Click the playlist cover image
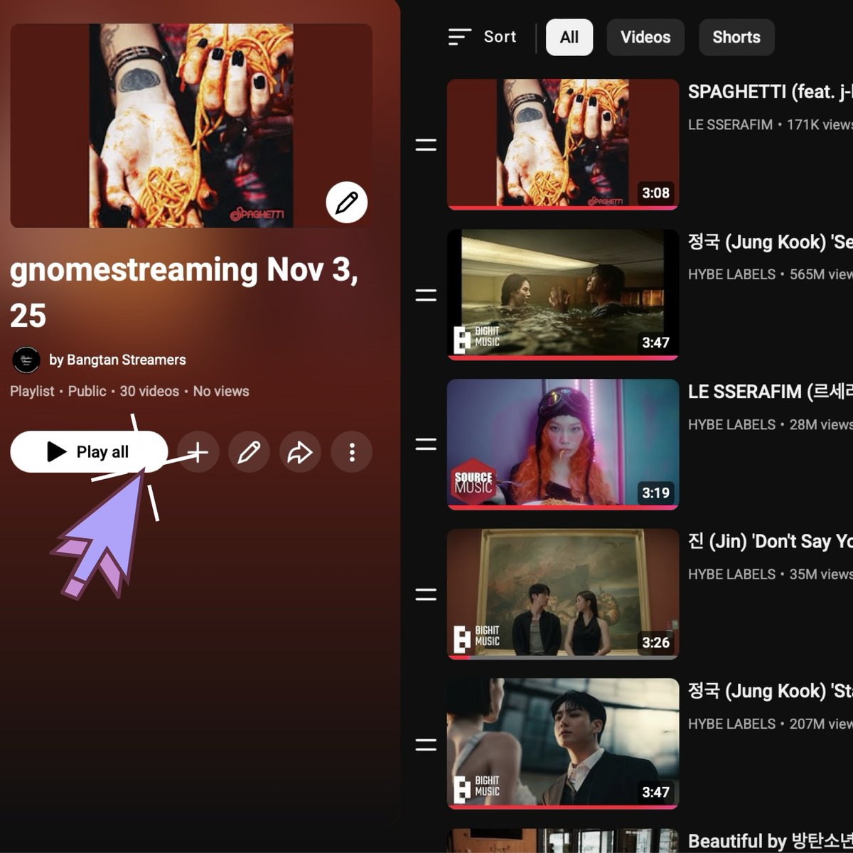The height and width of the screenshot is (853, 853). coord(191,126)
